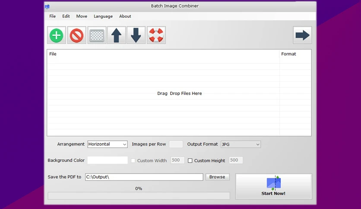Click the app icon in title bar
The width and height of the screenshot is (361, 209).
47,6
